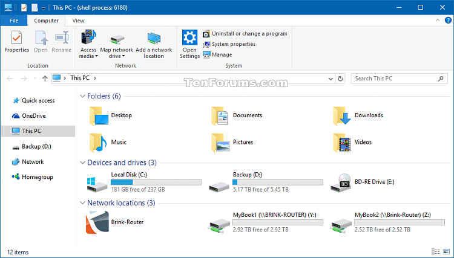
Task: Open Customize Quick Access Toolbar dropdown
Action: point(43,8)
